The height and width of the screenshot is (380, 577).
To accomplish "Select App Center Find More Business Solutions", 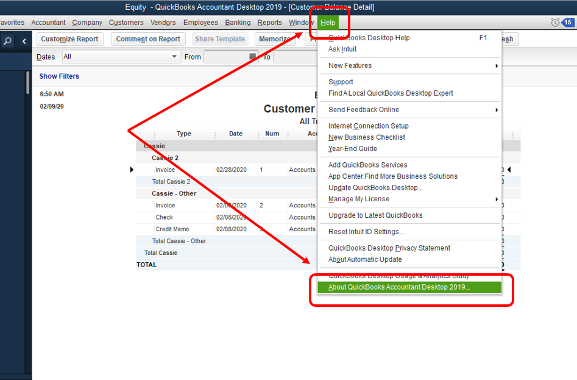I will [x=409, y=176].
